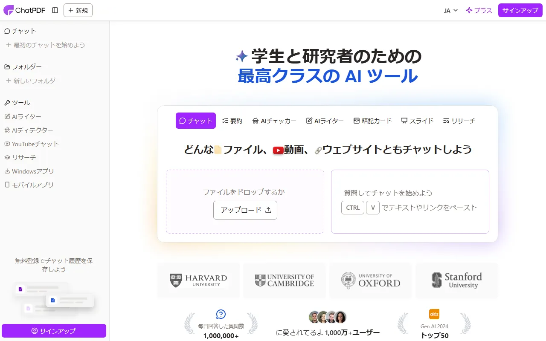This screenshot has height=341, width=546.
Task: Click the question-mark bubble icon above 1,000,000+
Action: pyautogui.click(x=221, y=314)
